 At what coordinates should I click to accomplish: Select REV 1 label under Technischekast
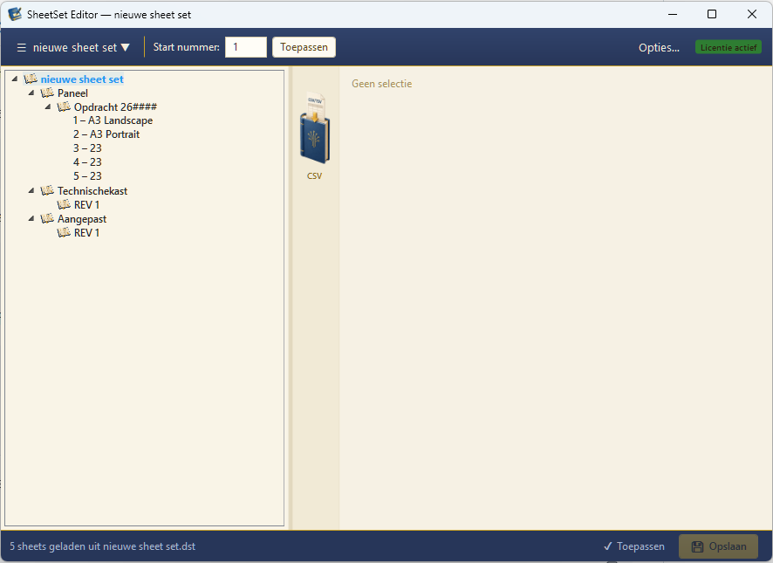click(x=86, y=205)
